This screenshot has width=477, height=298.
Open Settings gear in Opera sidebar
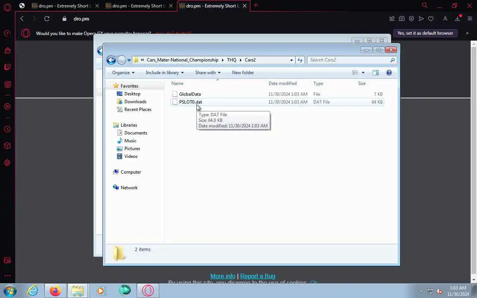click(7, 163)
